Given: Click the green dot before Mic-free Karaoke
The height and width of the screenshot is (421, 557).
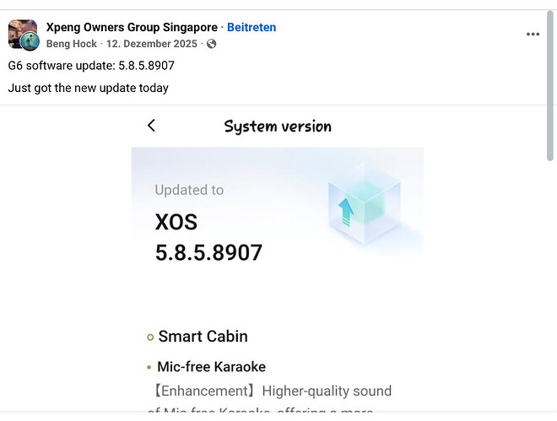Looking at the screenshot, I should point(149,367).
